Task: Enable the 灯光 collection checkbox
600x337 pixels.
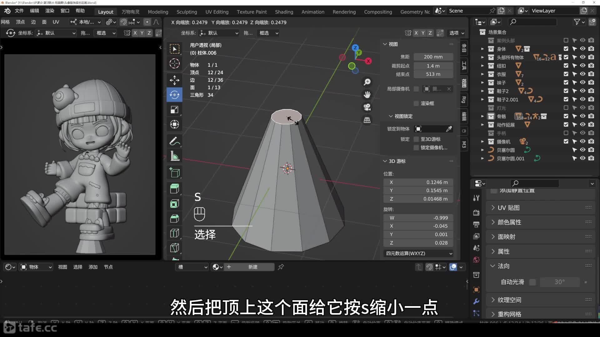Action: 566,108
